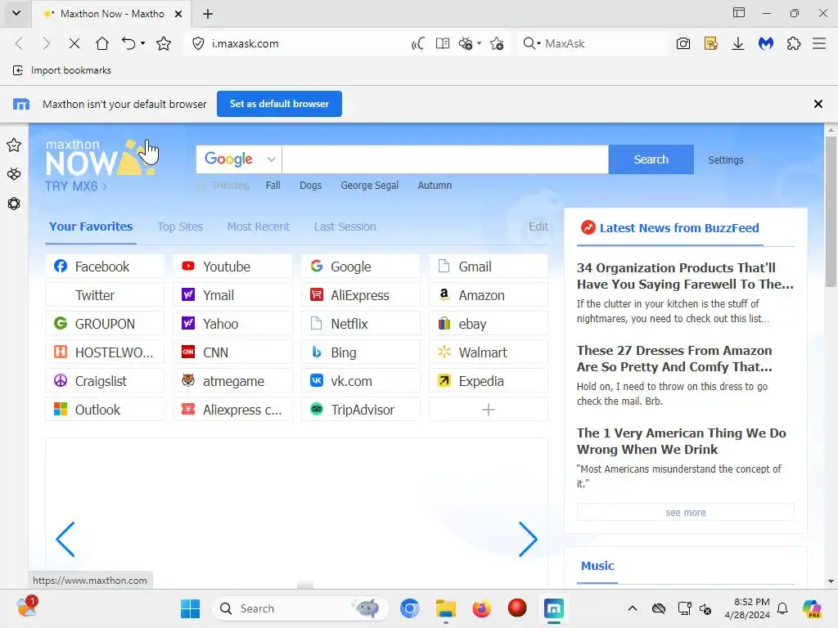Open the downloads arrow icon
The width and height of the screenshot is (838, 628).
(738, 44)
